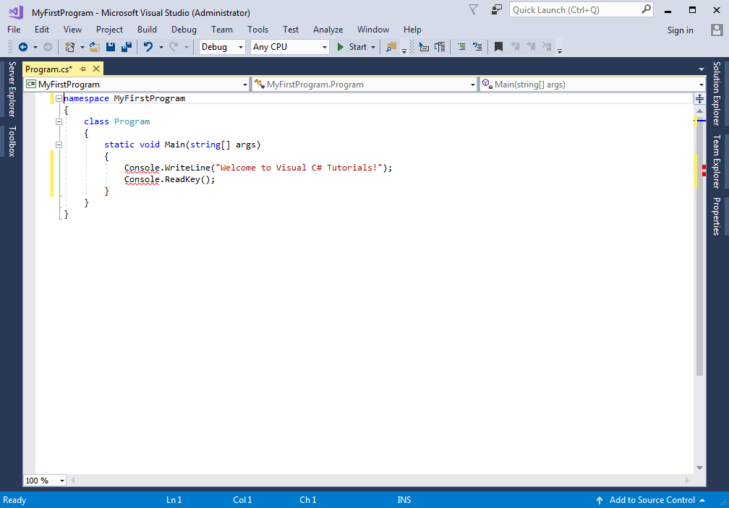Open the Team menu
This screenshot has width=729, height=508.
point(222,30)
